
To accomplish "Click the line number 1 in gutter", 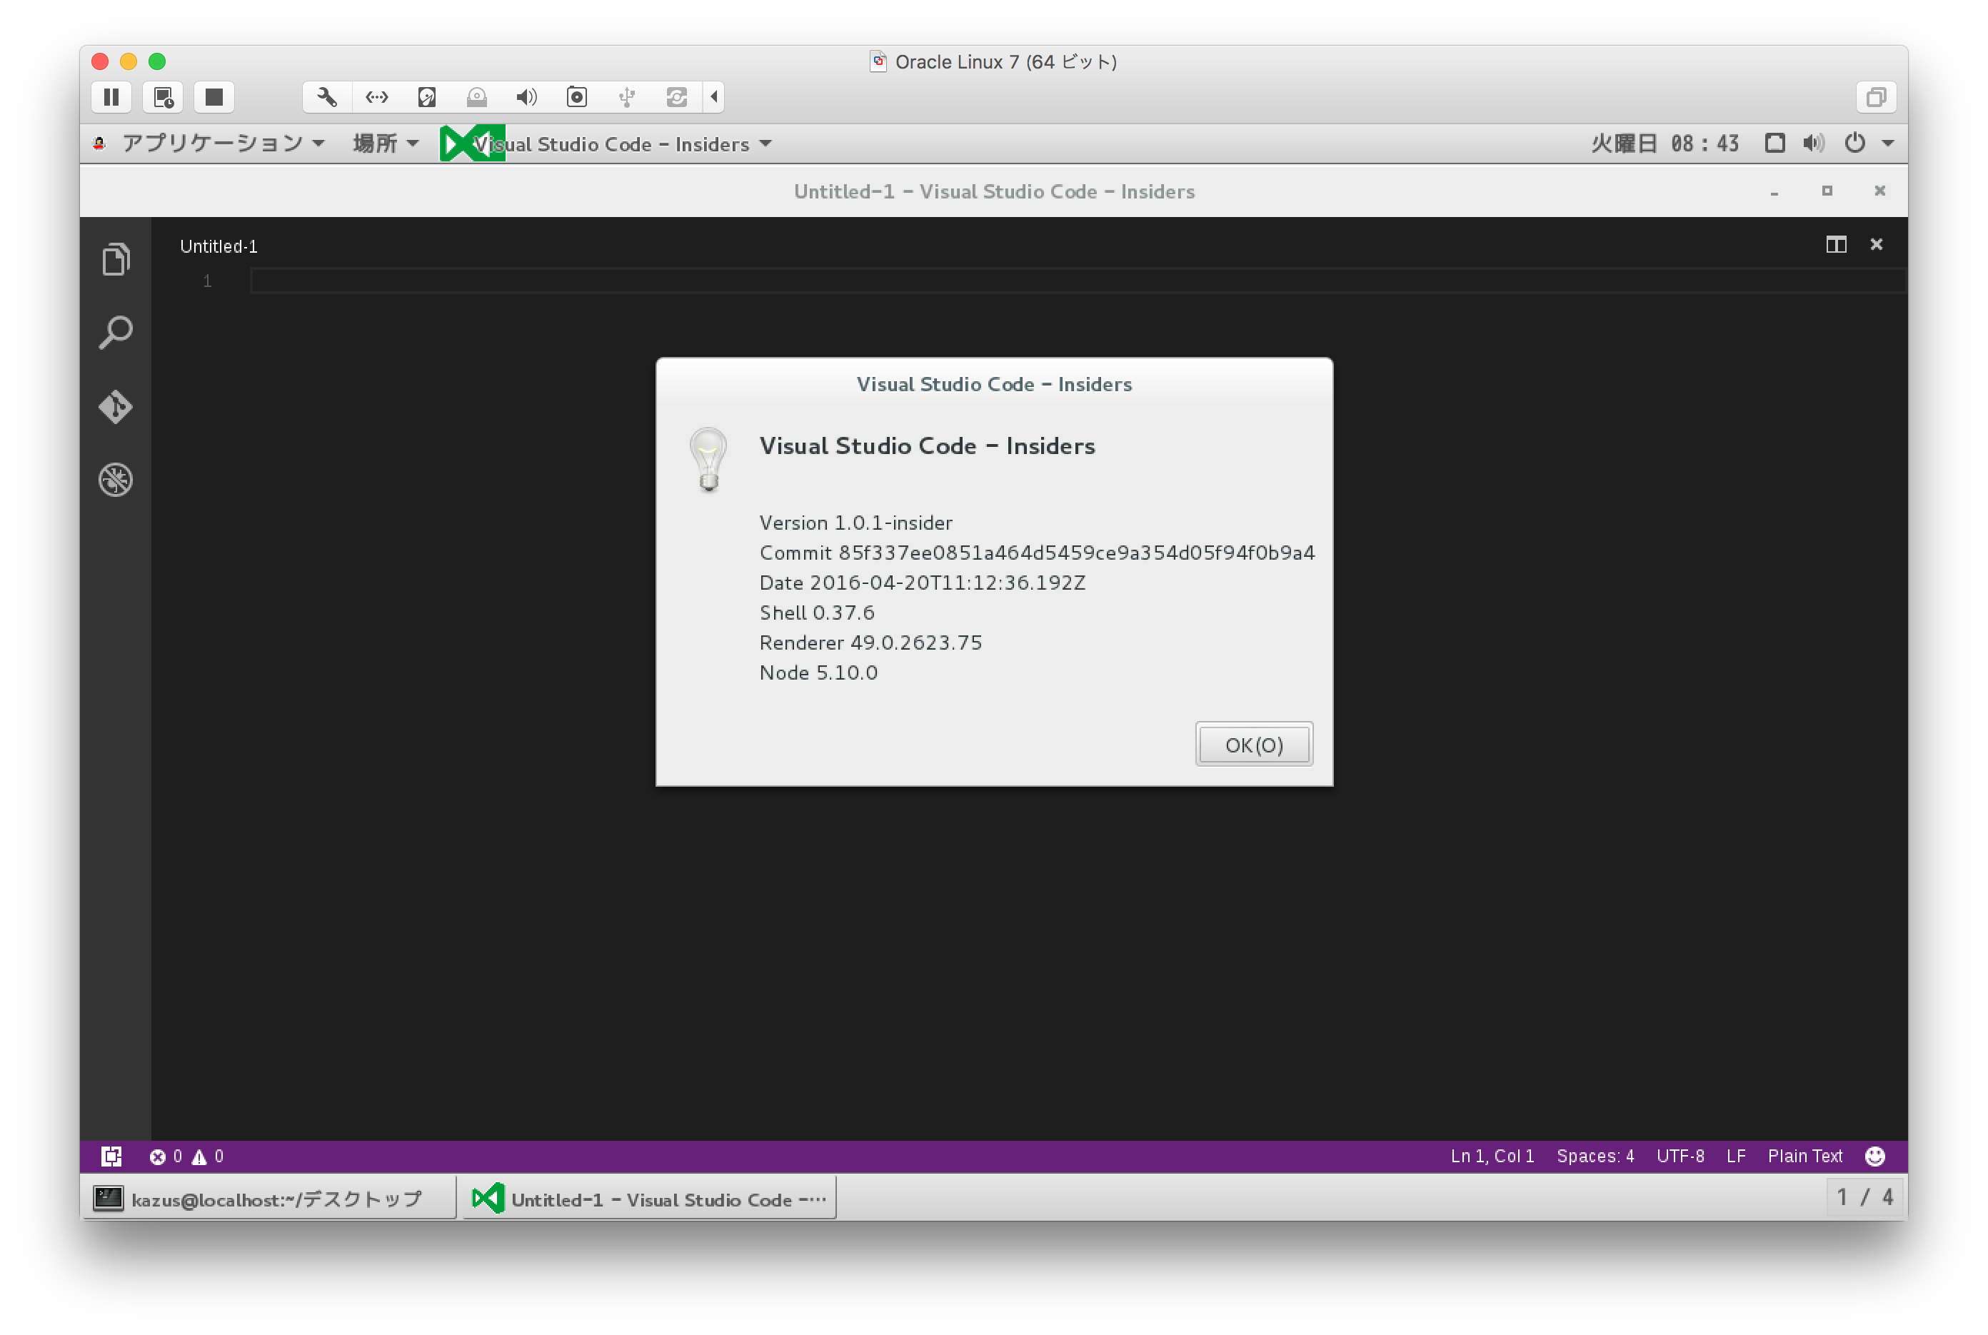I will [x=207, y=281].
